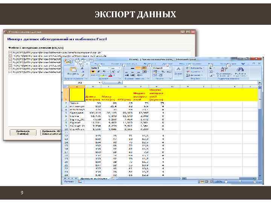The image size is (271, 203).
Task: Decrease decimal places in Number group
Action: pyautogui.click(x=161, y=75)
